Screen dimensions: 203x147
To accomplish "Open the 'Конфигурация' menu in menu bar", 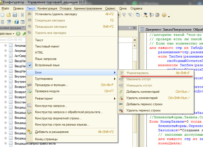I will 47,8.
